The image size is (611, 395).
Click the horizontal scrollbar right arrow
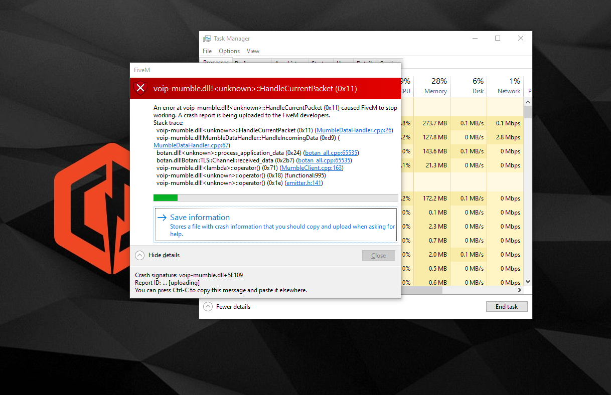point(520,290)
